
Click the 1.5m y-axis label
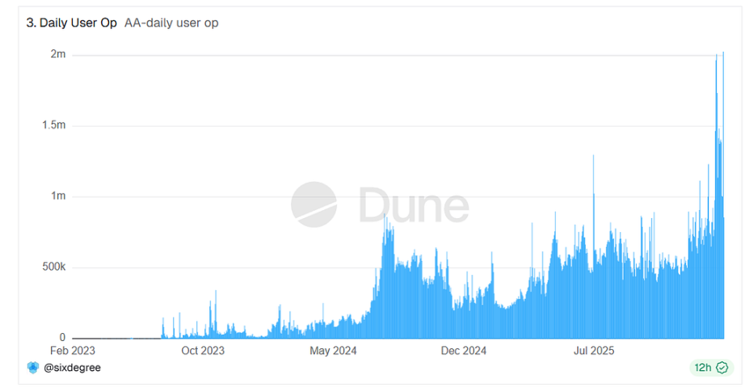(53, 125)
